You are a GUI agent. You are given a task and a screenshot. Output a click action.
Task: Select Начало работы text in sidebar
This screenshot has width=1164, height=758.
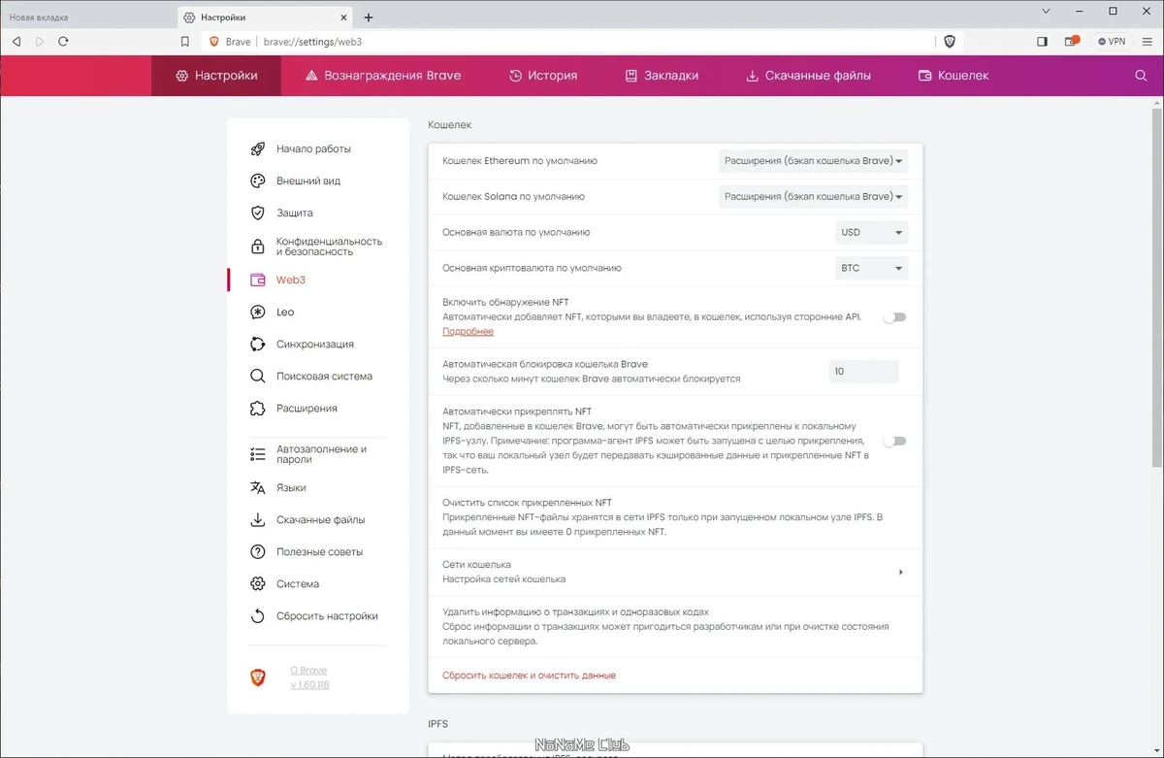[313, 149]
